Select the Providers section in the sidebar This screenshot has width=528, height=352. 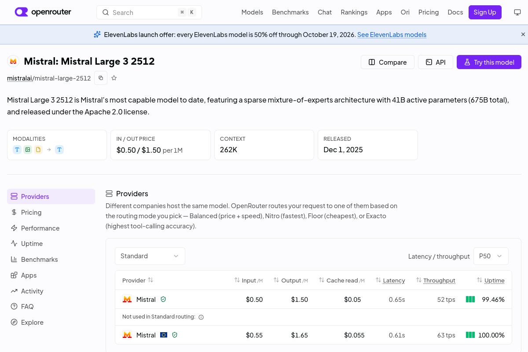click(51, 196)
